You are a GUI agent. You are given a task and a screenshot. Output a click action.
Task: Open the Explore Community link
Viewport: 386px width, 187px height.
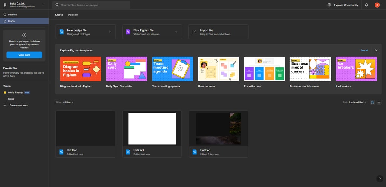coord(346,5)
